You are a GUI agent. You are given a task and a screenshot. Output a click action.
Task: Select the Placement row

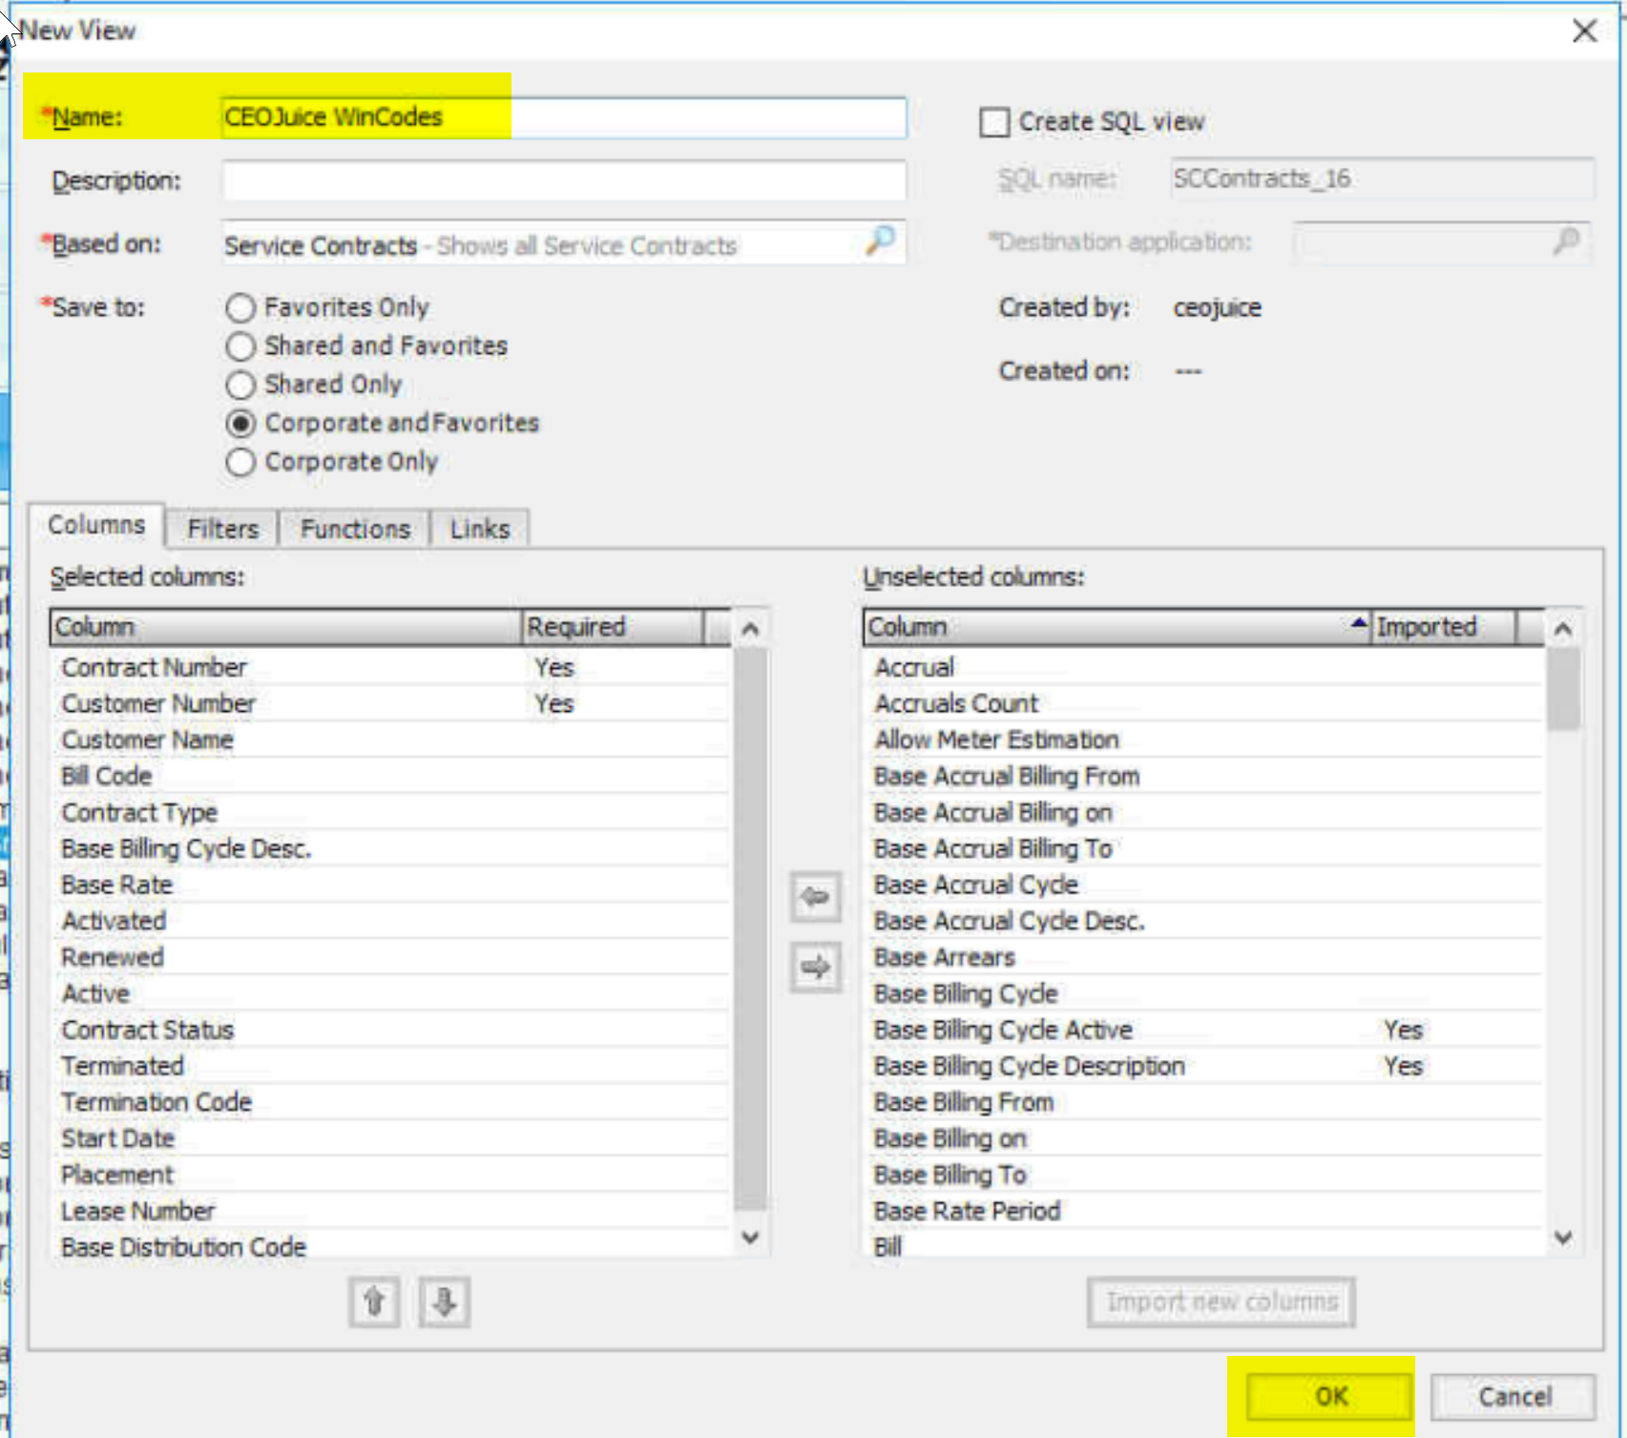tap(390, 1175)
